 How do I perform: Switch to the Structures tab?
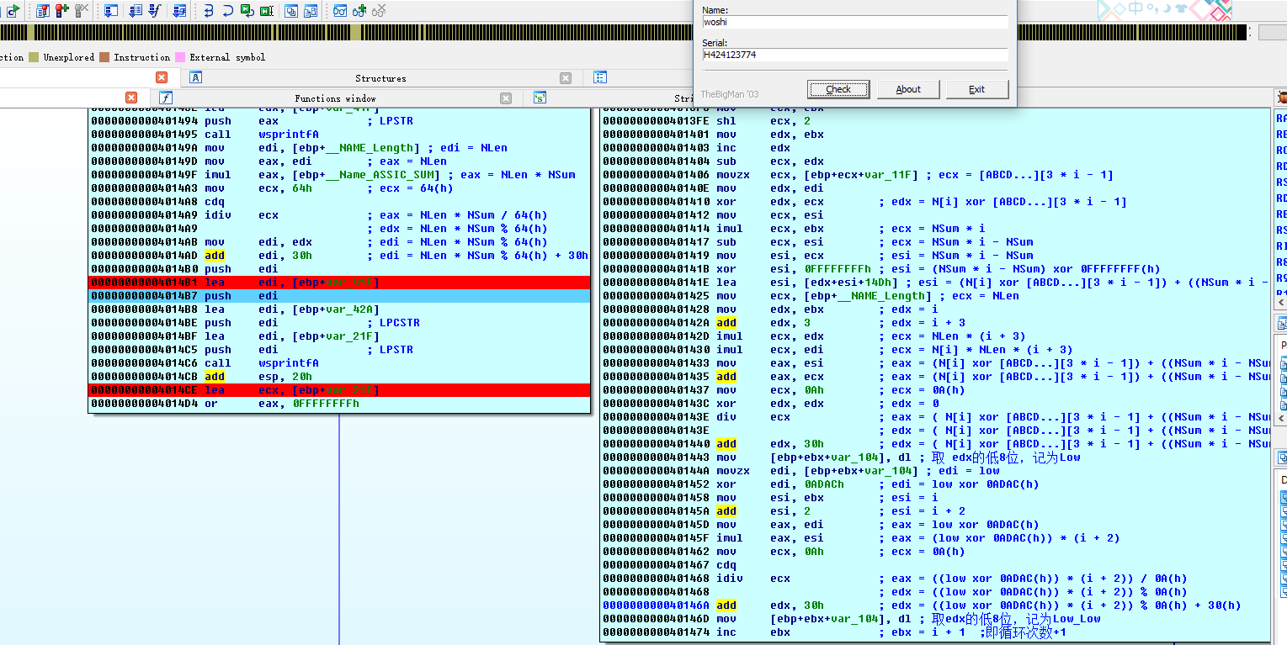pyautogui.click(x=380, y=78)
